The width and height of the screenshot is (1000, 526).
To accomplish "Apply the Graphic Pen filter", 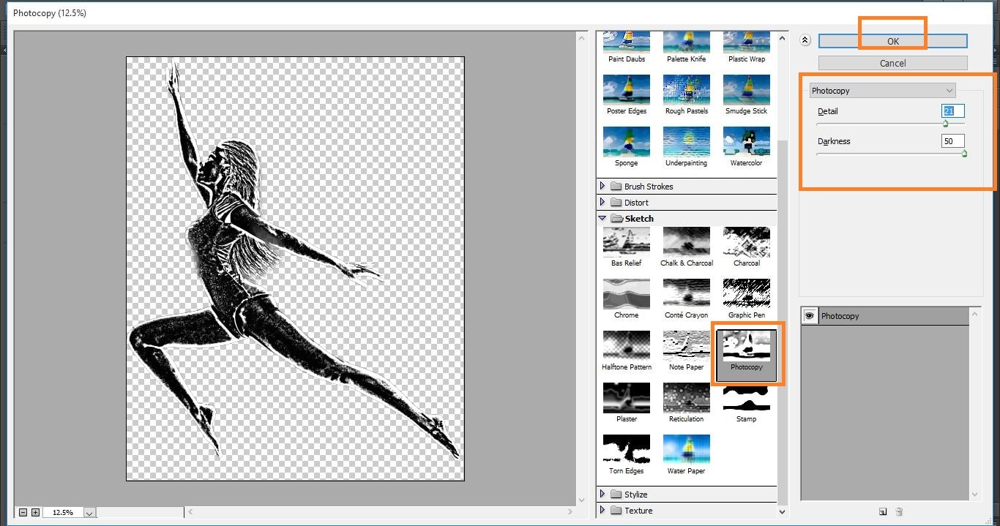I will tap(746, 294).
